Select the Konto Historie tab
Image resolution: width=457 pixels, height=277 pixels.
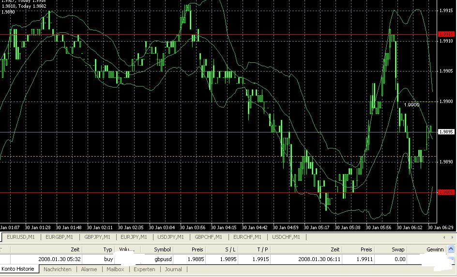click(x=18, y=269)
